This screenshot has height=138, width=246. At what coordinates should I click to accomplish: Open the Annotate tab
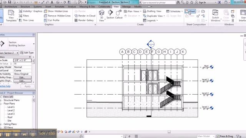(x=60, y=7)
